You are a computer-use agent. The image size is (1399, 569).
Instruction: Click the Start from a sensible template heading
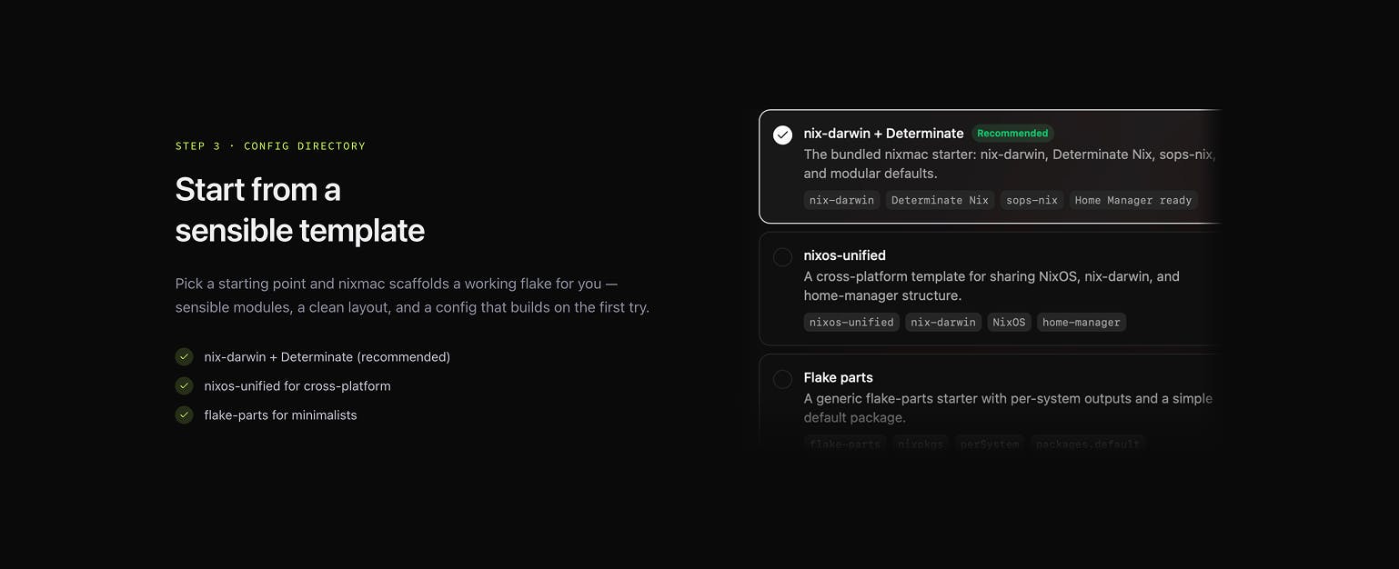coord(300,210)
